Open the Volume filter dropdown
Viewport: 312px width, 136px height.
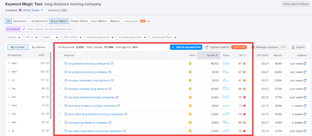coord(14,37)
